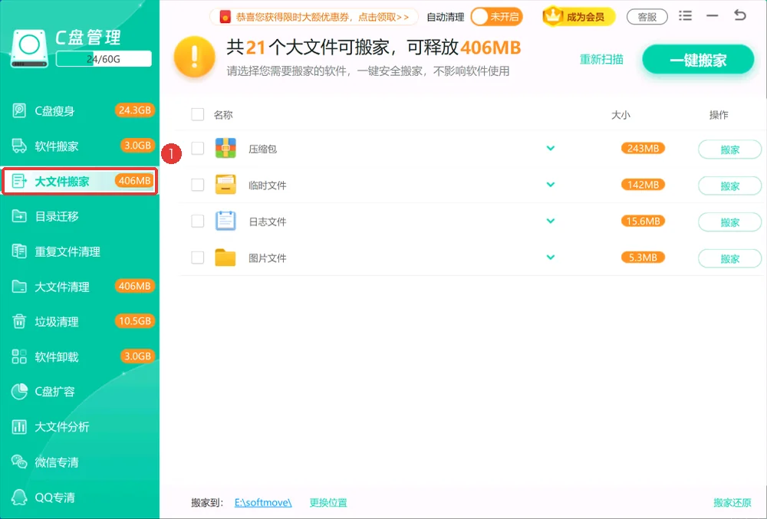Click the 搬家还原 link
The image size is (767, 519).
click(732, 502)
